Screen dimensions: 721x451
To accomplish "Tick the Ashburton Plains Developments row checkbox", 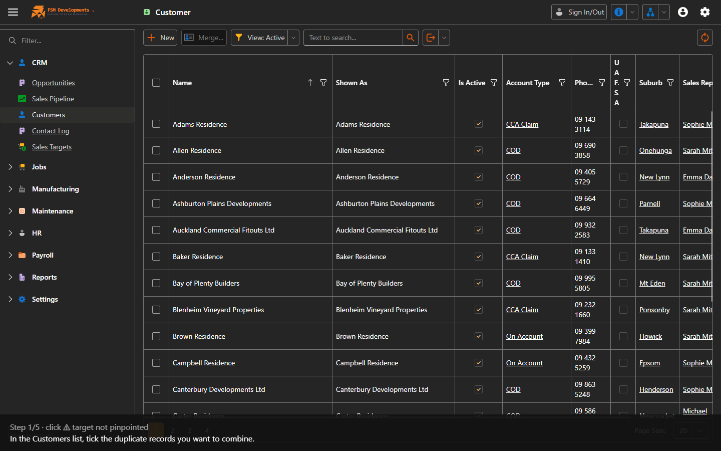I will pyautogui.click(x=156, y=203).
